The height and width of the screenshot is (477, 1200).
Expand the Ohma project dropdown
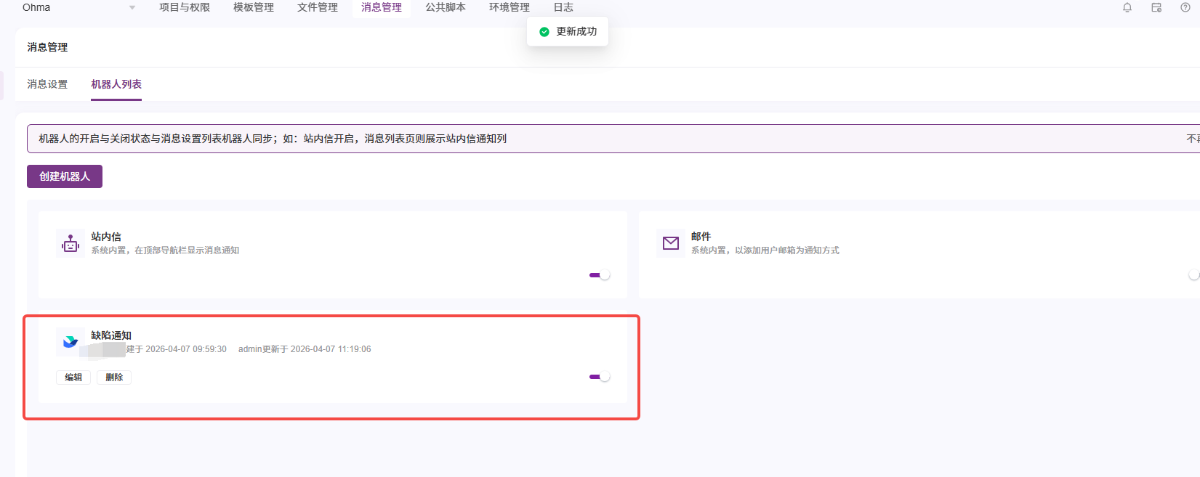(132, 8)
